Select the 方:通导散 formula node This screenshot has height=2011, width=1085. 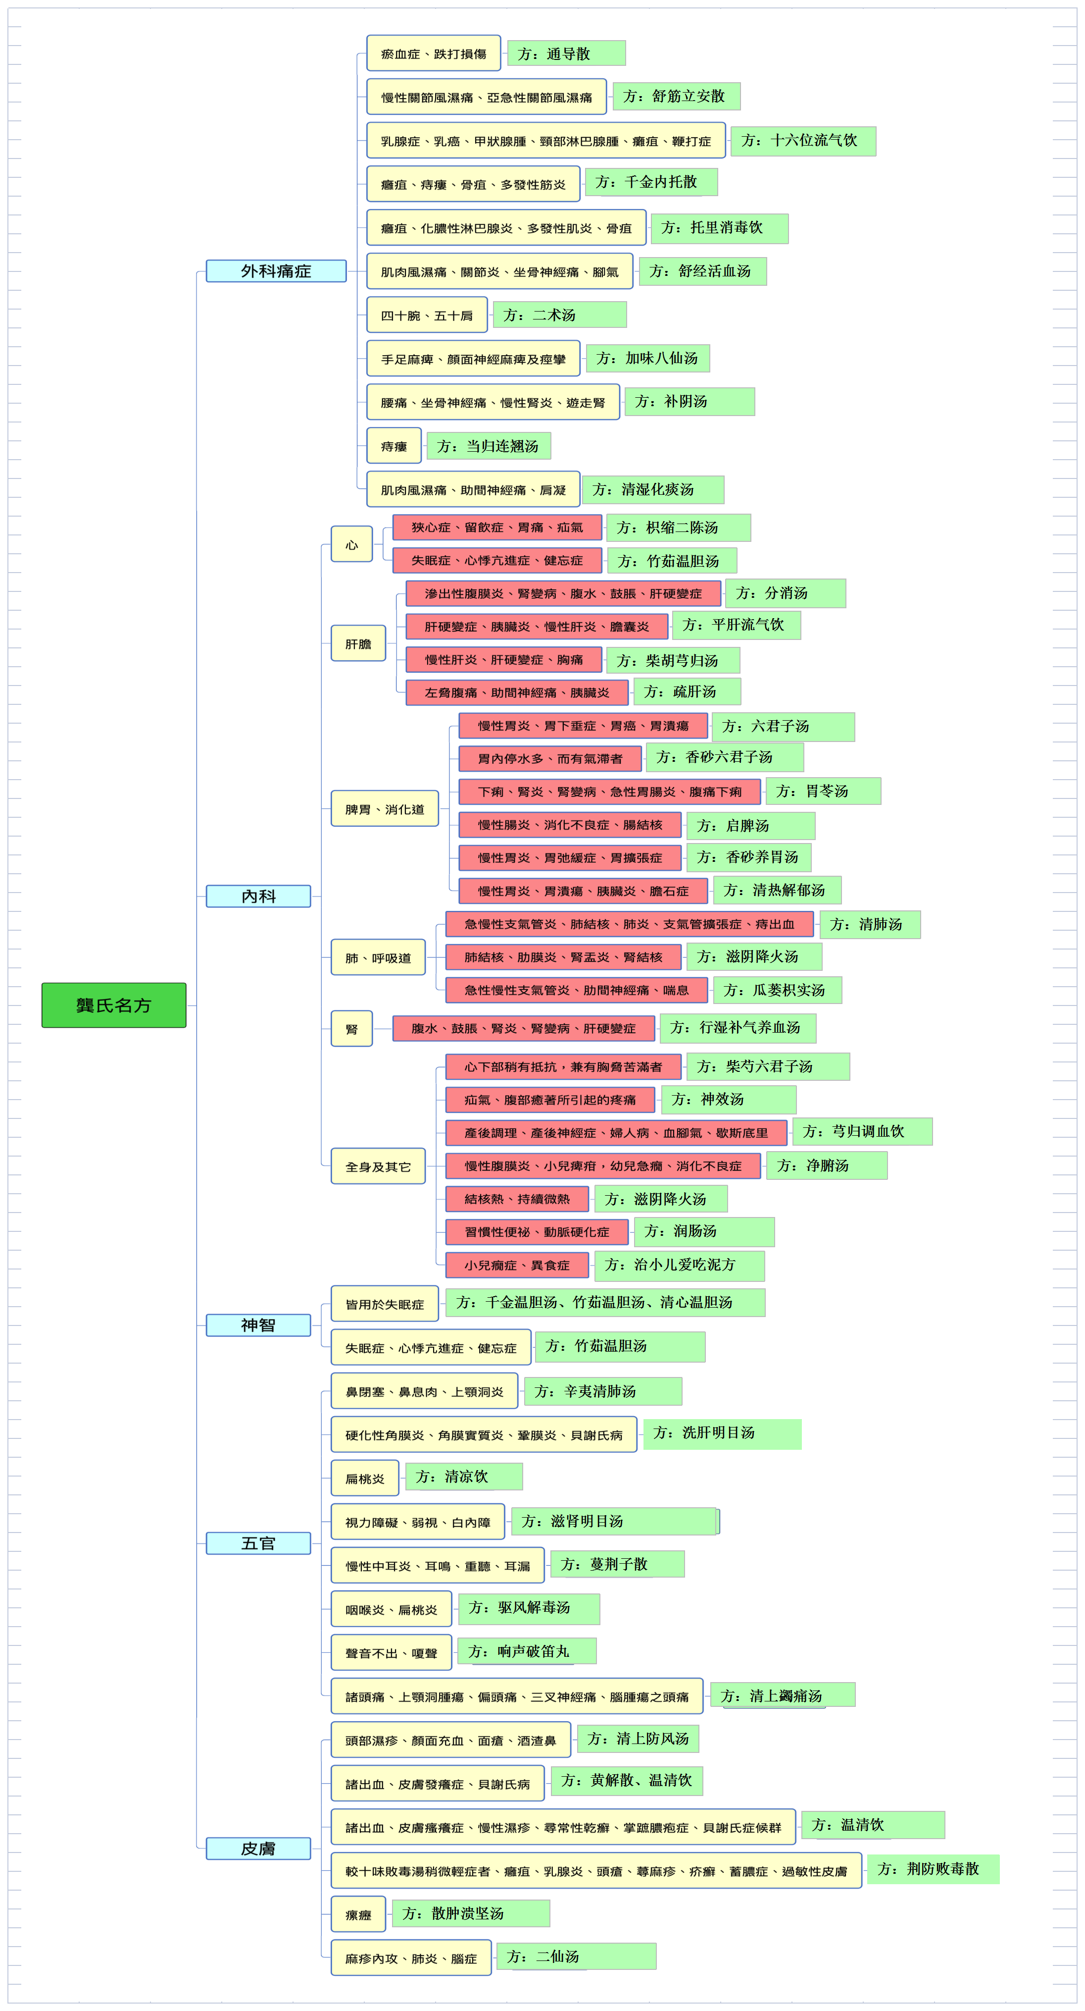coord(566,53)
